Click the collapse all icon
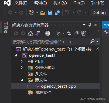Screen dimensions: 109x103 click(x=76, y=33)
